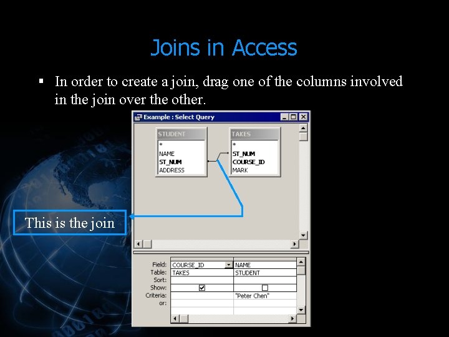Click the left arrow of the table pane's horizontal scrollbar
The width and height of the screenshot is (449, 337).
point(138,244)
